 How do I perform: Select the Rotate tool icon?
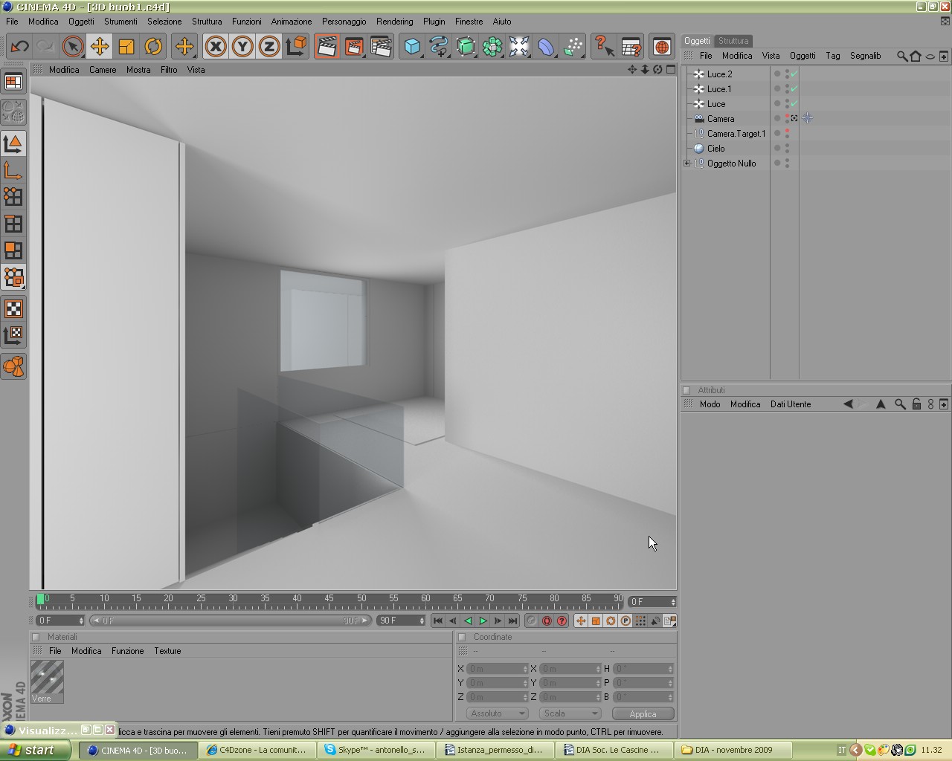(153, 47)
